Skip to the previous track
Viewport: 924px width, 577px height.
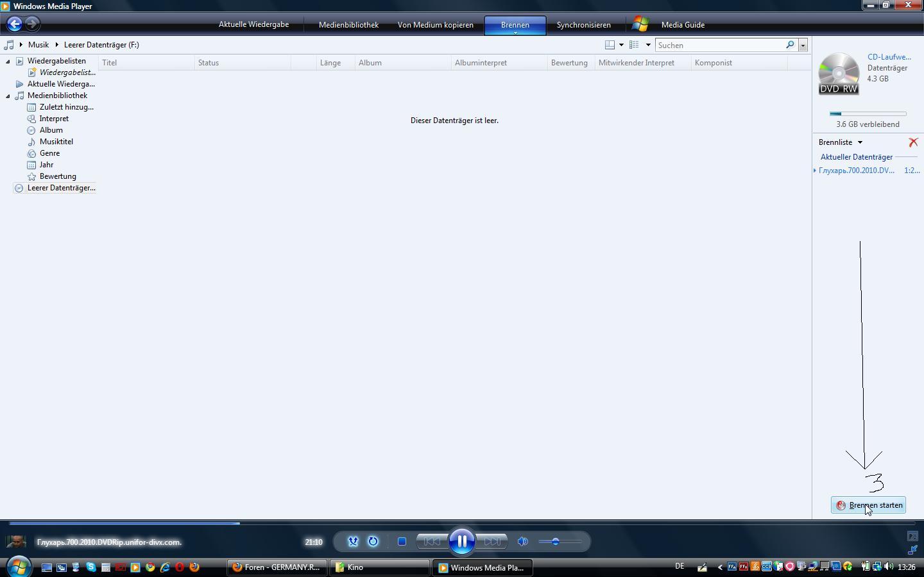click(x=432, y=542)
